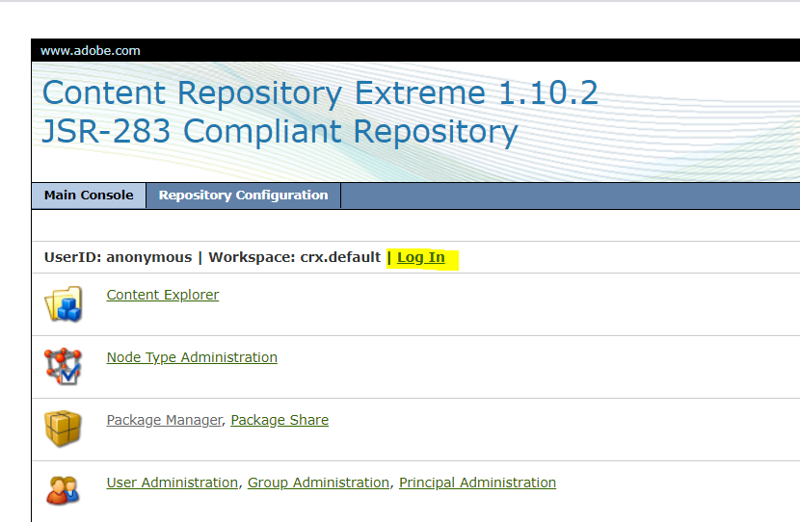Click the Package Manager box icon
The height and width of the screenshot is (522, 800).
64,429
